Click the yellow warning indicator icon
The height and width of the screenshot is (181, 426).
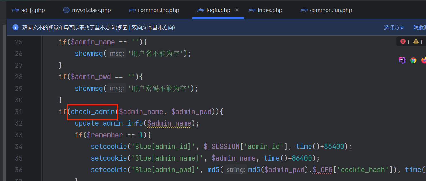coord(416,42)
